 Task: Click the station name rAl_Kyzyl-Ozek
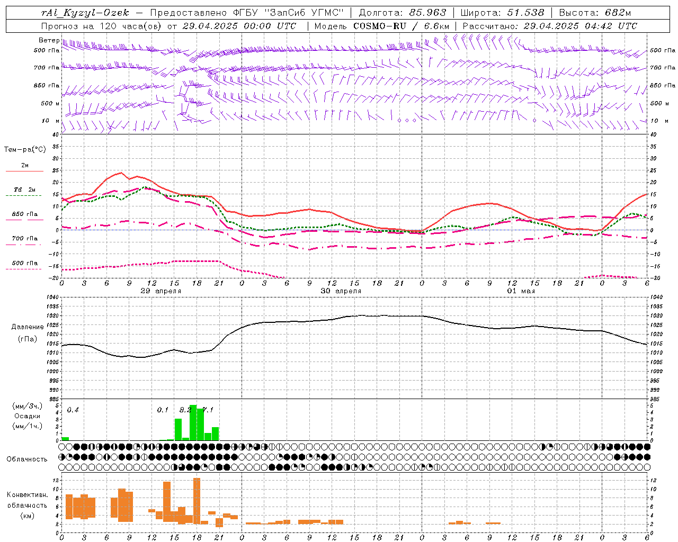click(x=85, y=13)
